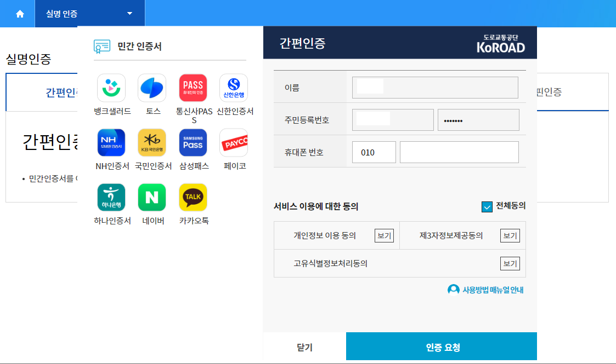This screenshot has width=616, height=364.
Task: Click the 민간 인증서 heading text
Action: point(139,46)
